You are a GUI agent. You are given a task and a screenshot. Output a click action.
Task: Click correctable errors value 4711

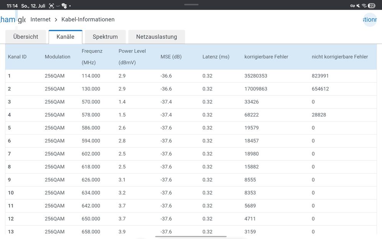pos(250,219)
